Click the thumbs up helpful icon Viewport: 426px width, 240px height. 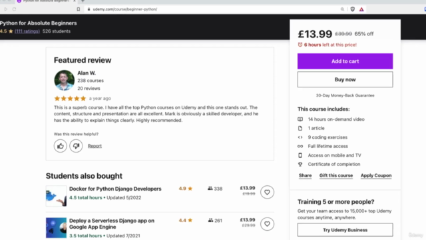[61, 146]
